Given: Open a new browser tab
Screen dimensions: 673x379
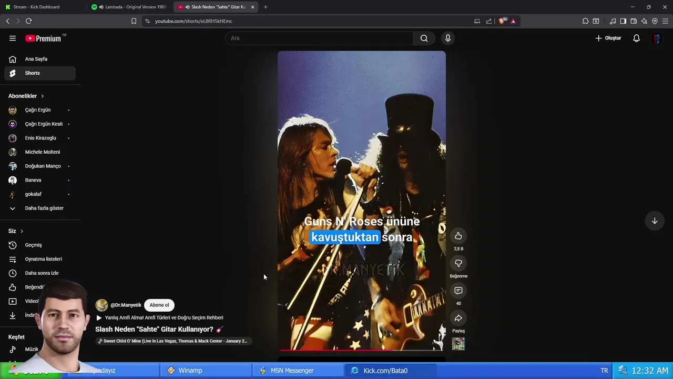Looking at the screenshot, I should (x=266, y=7).
